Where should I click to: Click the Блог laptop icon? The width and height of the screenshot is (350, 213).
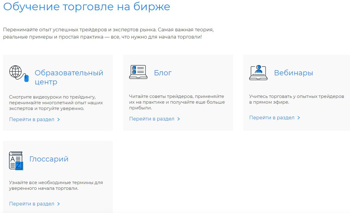(138, 72)
